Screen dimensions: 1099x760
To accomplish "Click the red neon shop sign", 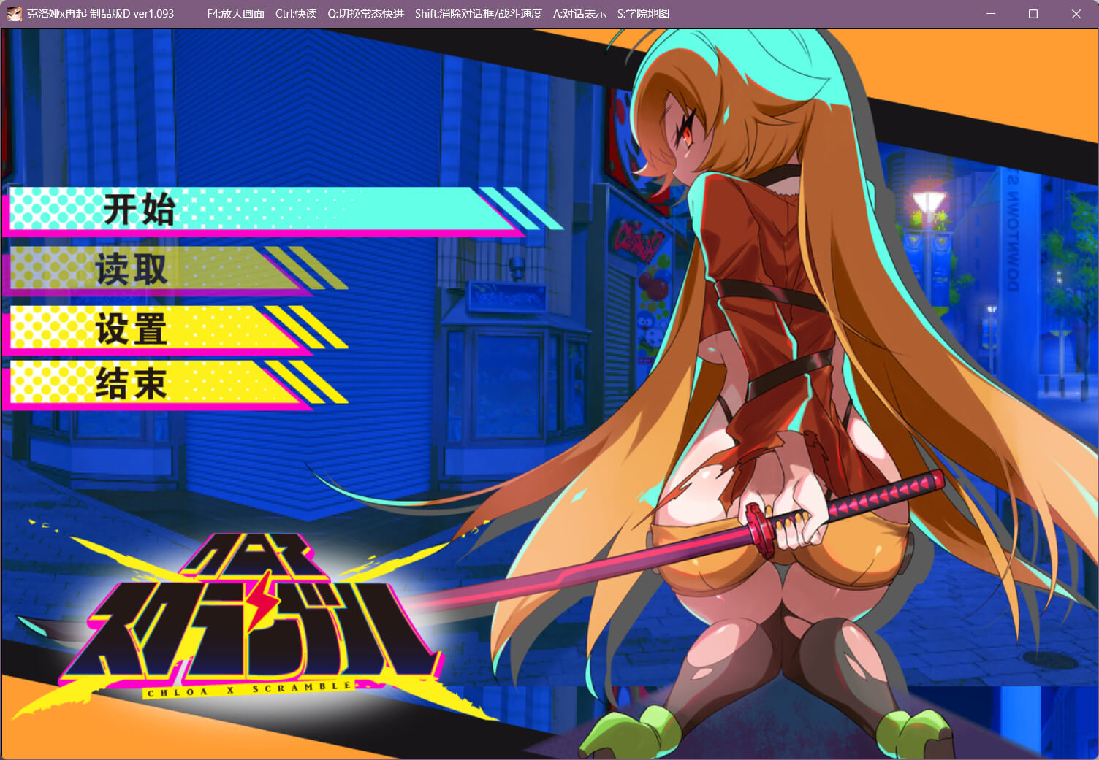I will (x=637, y=241).
